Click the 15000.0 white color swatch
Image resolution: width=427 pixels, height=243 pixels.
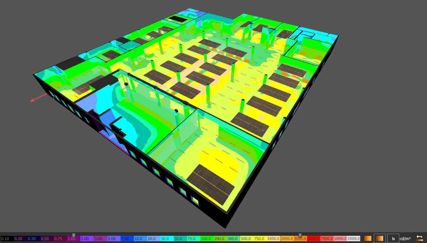point(353,239)
